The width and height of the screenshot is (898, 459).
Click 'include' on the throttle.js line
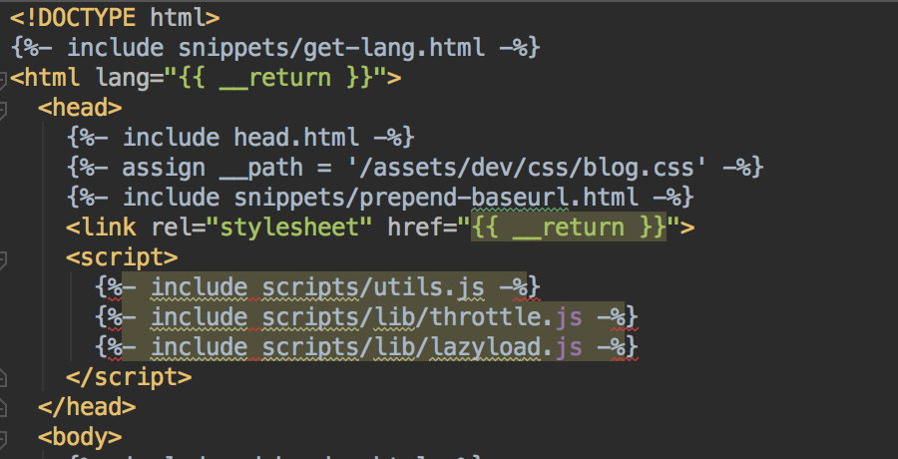point(199,317)
